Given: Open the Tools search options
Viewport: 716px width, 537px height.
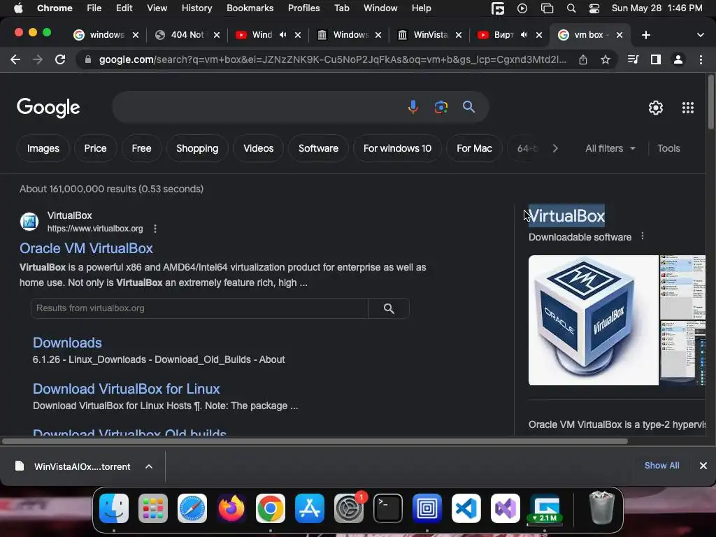Looking at the screenshot, I should click(668, 148).
